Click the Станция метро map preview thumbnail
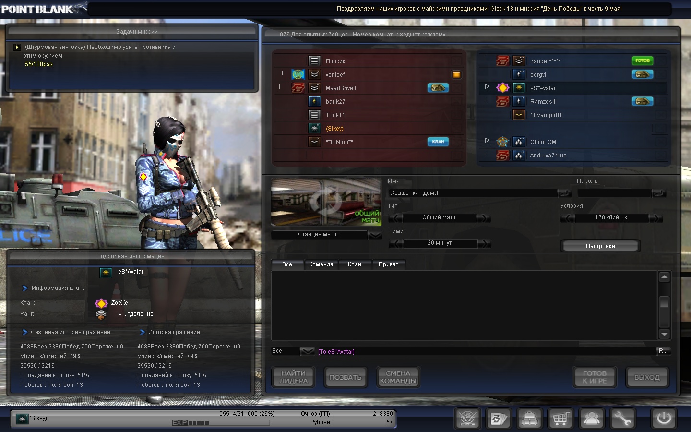Screen dimensions: 691x432 tap(326, 202)
